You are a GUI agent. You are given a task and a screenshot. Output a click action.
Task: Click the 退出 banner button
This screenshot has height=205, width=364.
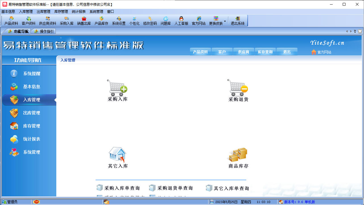(287, 52)
